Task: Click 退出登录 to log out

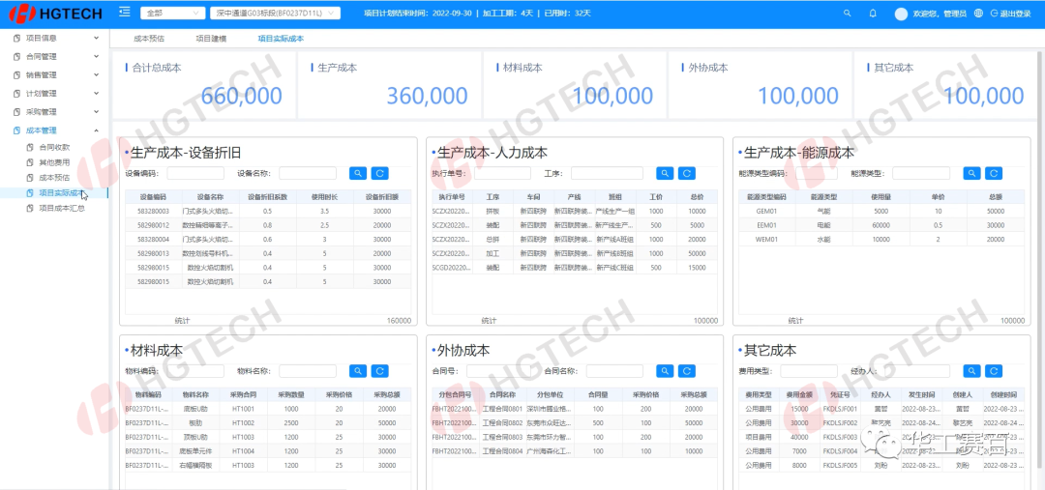Action: tap(1011, 14)
